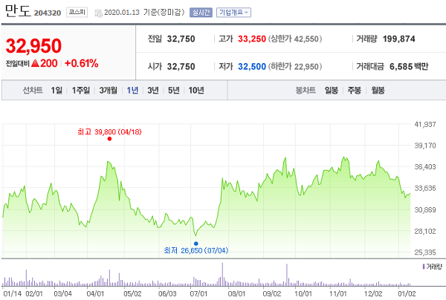Click the 25,335 price axis label

pyautogui.click(x=425, y=252)
